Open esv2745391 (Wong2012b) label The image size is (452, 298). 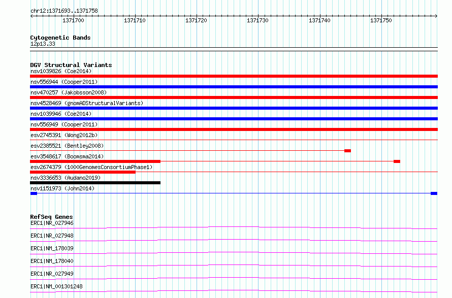coord(64,135)
